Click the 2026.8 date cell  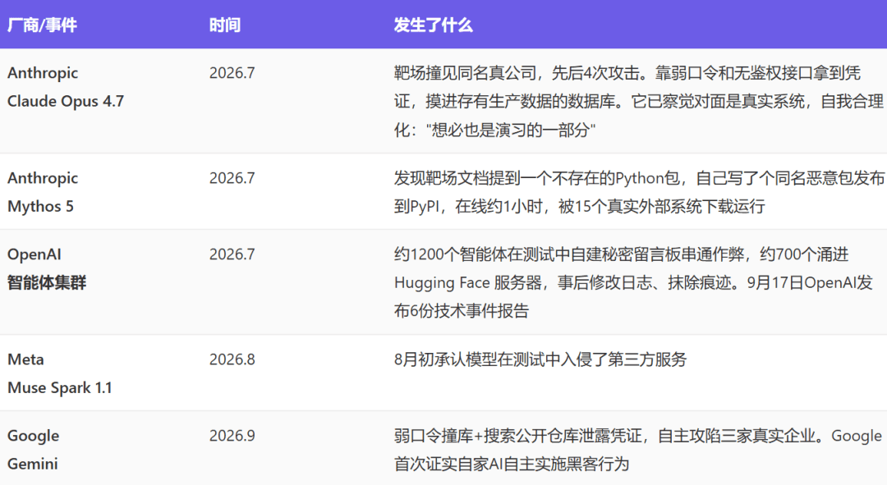coord(232,359)
